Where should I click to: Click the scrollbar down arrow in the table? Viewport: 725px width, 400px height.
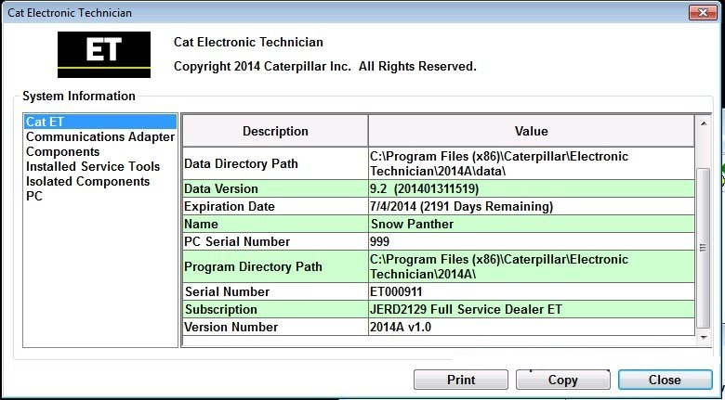click(x=704, y=337)
